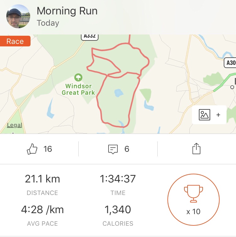View the 16 kudos count
Image resolution: width=236 pixels, height=237 pixels.
click(48, 149)
